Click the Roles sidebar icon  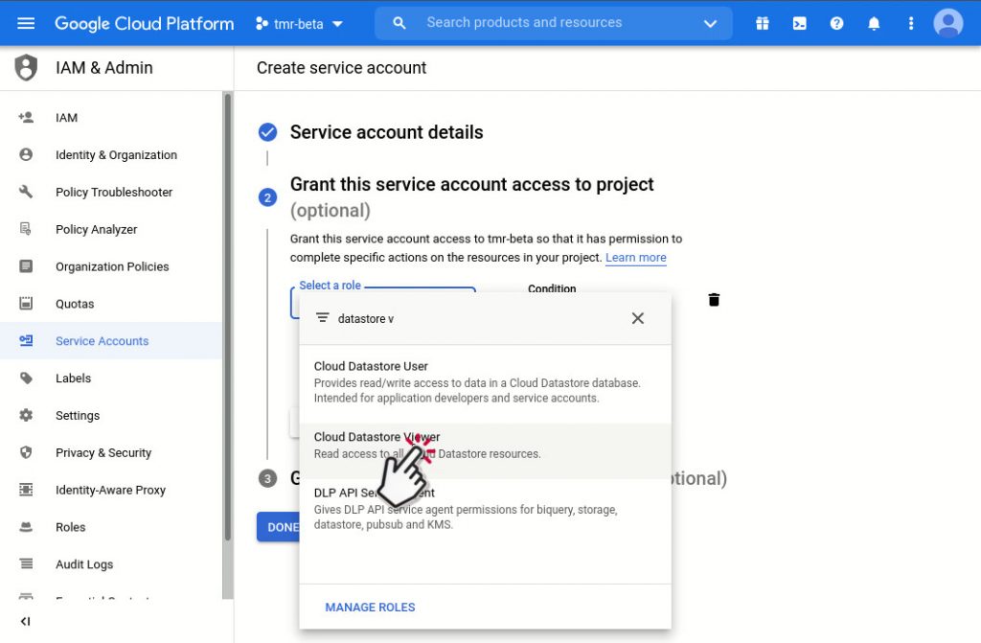coord(26,527)
